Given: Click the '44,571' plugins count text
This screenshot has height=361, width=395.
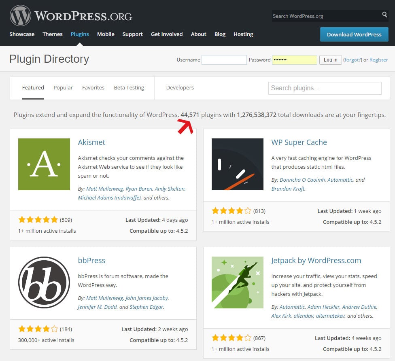Looking at the screenshot, I should pos(190,115).
